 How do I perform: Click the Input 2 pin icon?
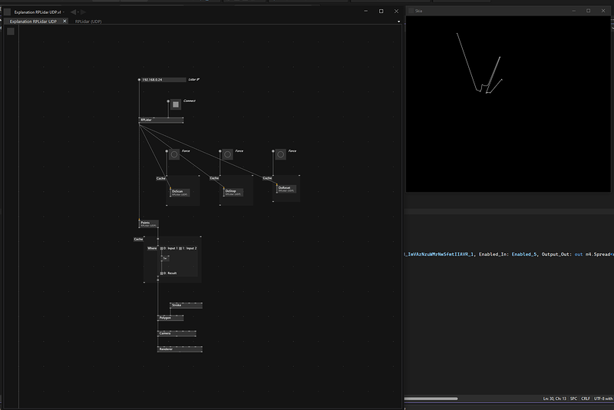pyautogui.click(x=180, y=248)
